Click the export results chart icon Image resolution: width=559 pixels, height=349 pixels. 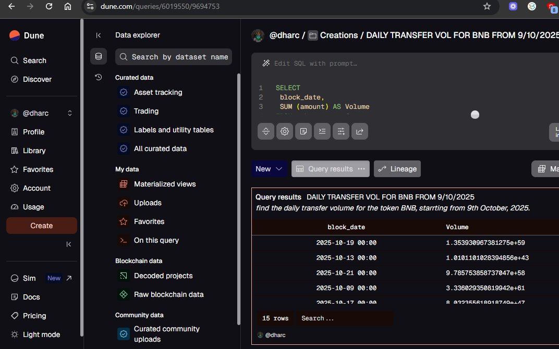click(x=360, y=131)
